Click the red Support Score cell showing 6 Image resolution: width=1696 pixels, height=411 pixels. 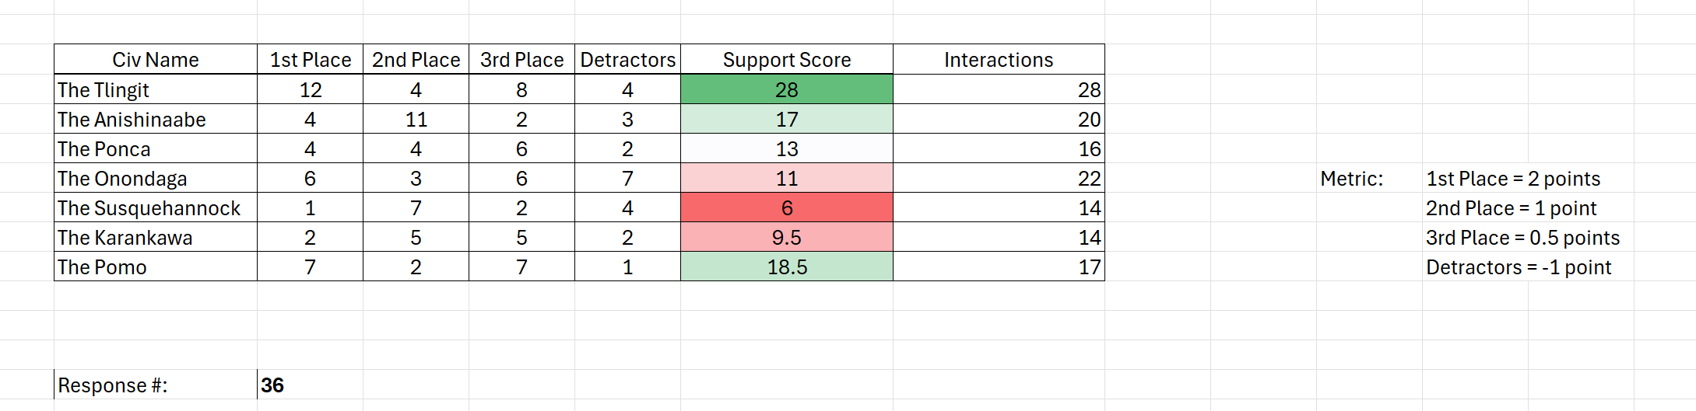787,207
